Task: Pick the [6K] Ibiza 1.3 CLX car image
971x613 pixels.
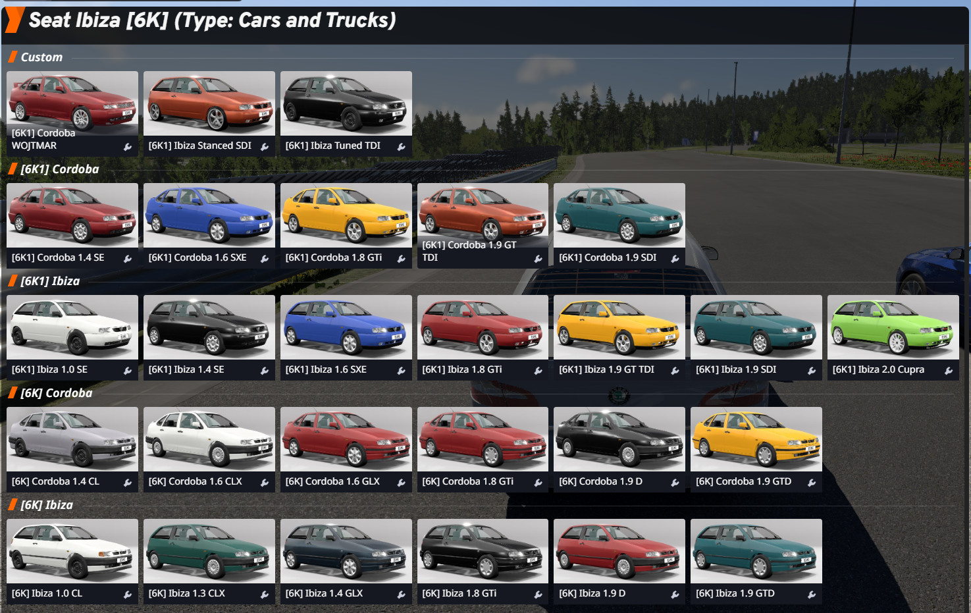Action: pos(209,551)
